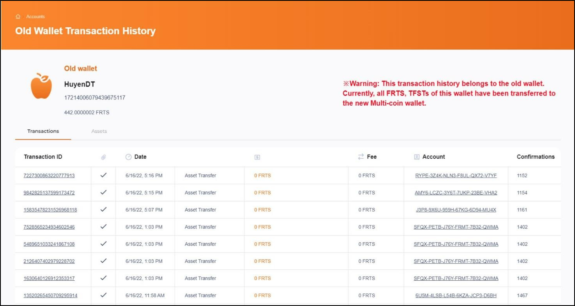Click the Transaction ID column header

pyautogui.click(x=43, y=157)
